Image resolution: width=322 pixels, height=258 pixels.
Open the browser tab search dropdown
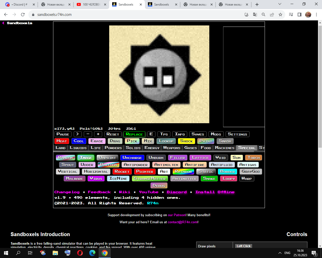click(x=279, y=4)
